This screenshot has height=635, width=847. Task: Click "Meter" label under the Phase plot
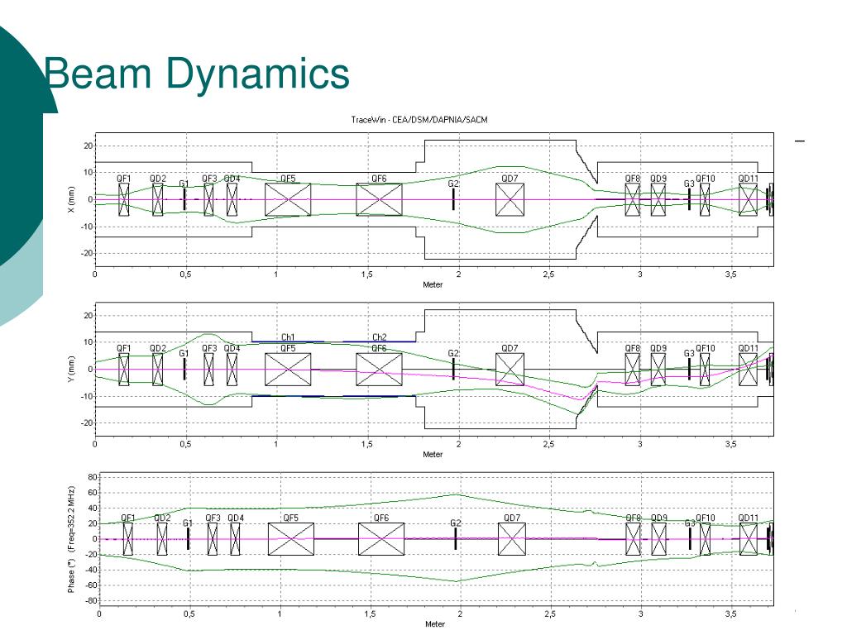pyautogui.click(x=435, y=623)
